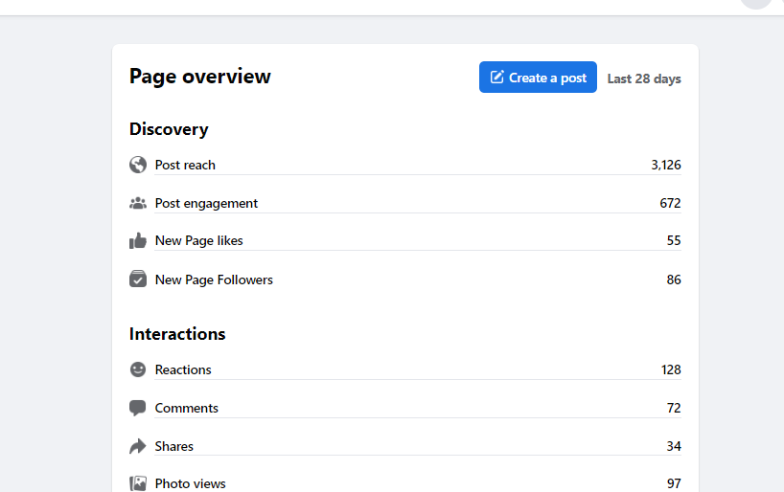Click the Photo views picture icon
This screenshot has width=784, height=492.
coord(138,483)
